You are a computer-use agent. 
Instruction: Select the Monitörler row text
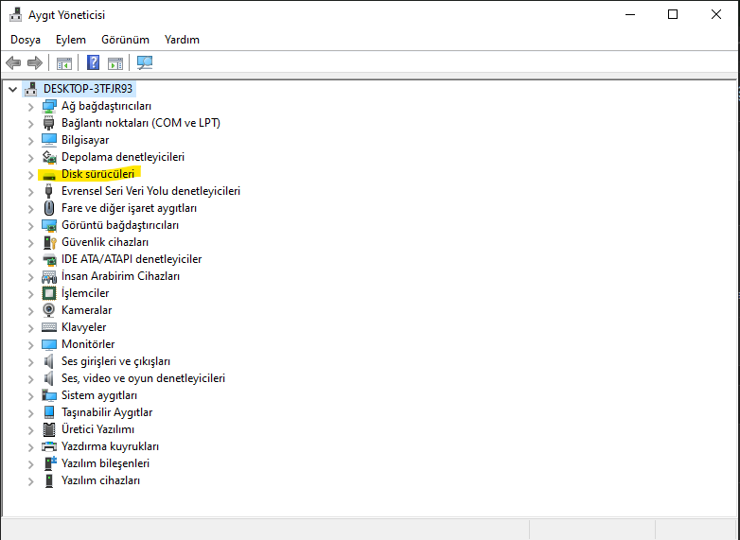point(88,344)
